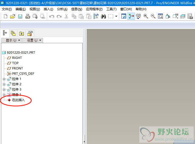
Task: Open the 分析(A) menu
Action: click(62, 9)
